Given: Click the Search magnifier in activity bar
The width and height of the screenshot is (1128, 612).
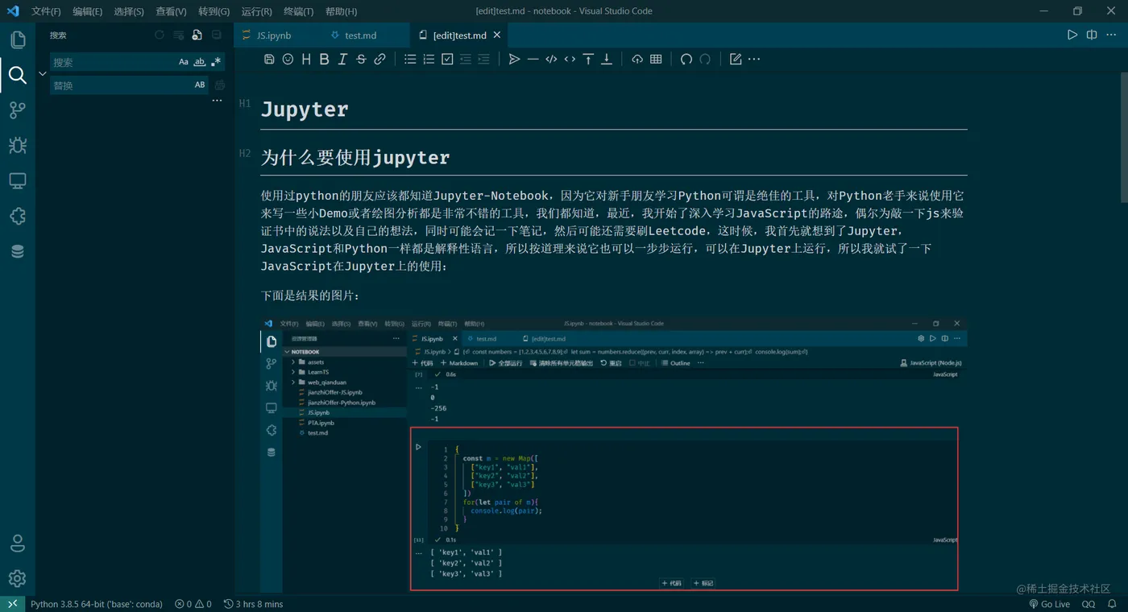Looking at the screenshot, I should pos(18,76).
